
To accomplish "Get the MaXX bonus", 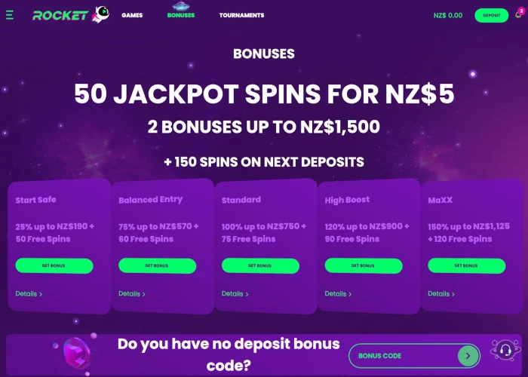I will point(466,265).
